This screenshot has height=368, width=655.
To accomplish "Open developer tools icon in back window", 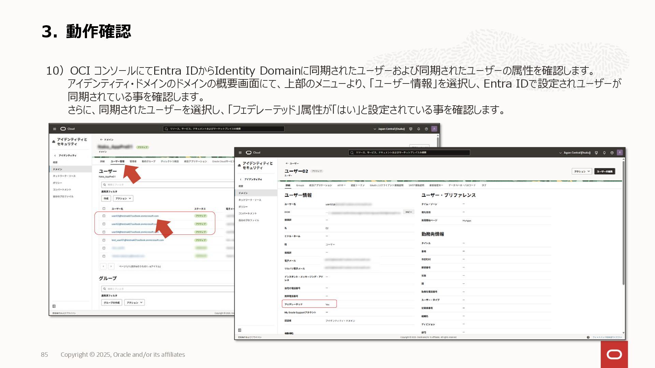I will tap(411, 129).
